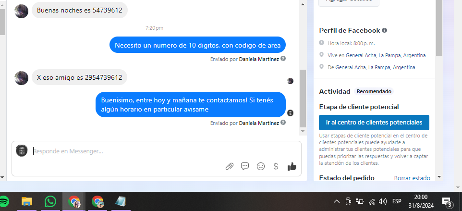Viewport: 462px width, 211px height.
Task: Click info icon beside Perfil de Facebook
Action: click(x=384, y=30)
